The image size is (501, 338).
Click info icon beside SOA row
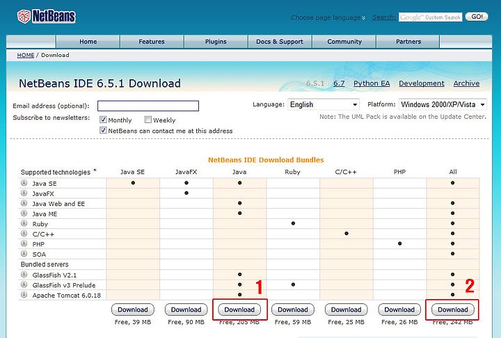24,254
